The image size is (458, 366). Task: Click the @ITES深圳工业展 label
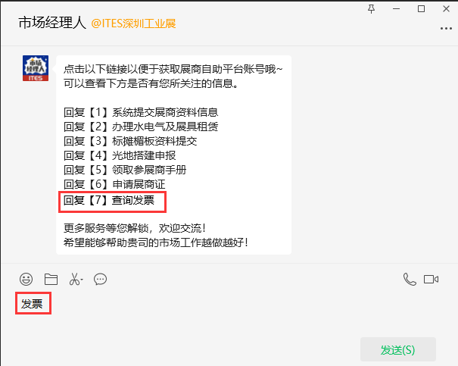(133, 23)
